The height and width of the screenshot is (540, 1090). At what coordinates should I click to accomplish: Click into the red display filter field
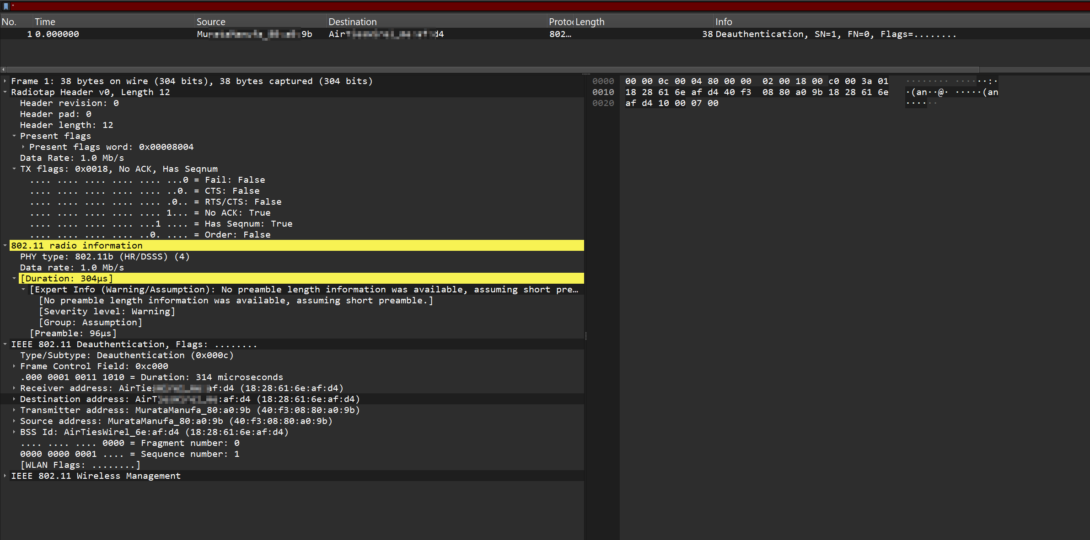click(x=549, y=6)
